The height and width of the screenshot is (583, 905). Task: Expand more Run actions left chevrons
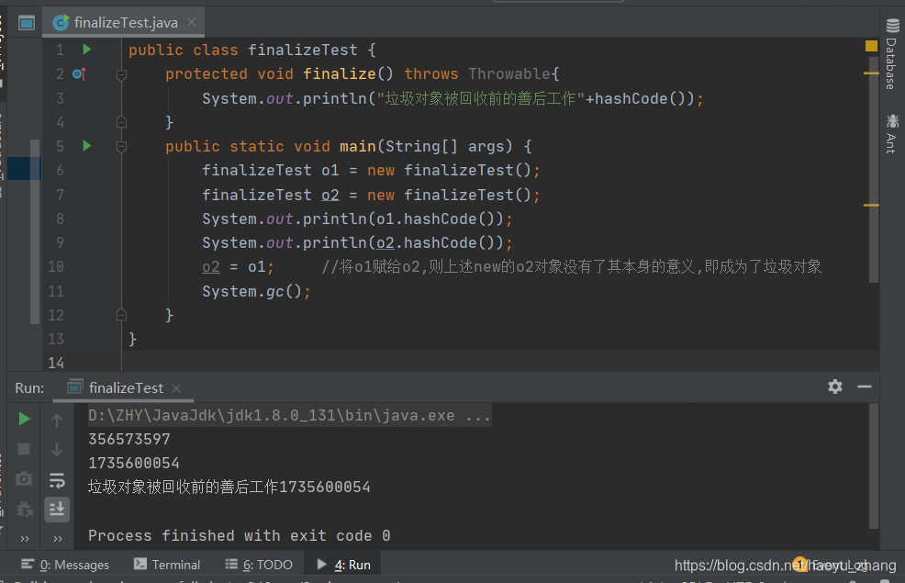(x=25, y=539)
